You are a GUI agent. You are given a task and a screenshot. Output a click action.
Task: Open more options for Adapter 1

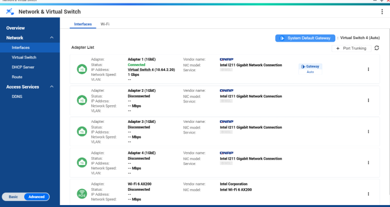(369, 69)
